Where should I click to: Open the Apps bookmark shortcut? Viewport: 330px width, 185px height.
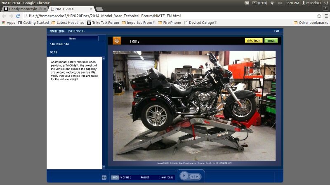8,23
